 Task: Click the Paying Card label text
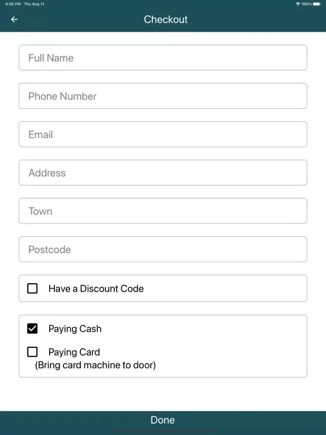(74, 352)
